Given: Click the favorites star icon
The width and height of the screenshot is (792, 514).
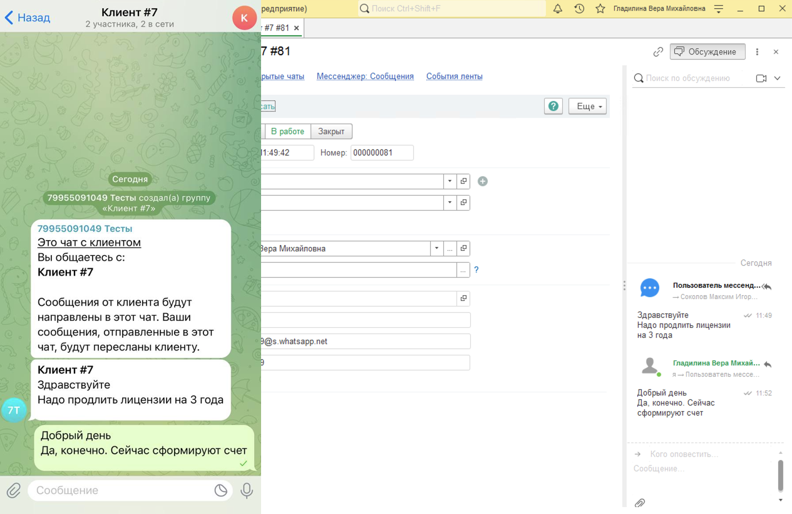Looking at the screenshot, I should pos(600,9).
